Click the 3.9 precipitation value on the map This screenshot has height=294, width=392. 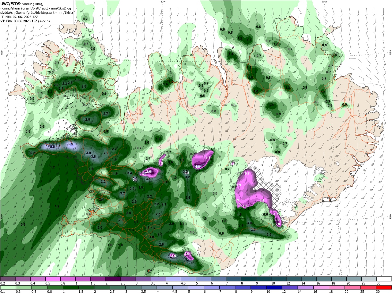coord(89,153)
